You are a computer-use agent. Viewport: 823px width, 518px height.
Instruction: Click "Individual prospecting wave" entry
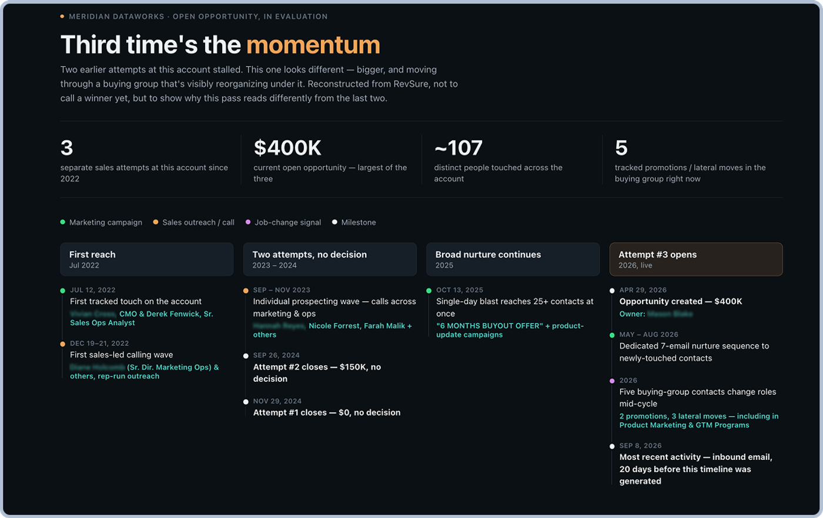click(334, 307)
